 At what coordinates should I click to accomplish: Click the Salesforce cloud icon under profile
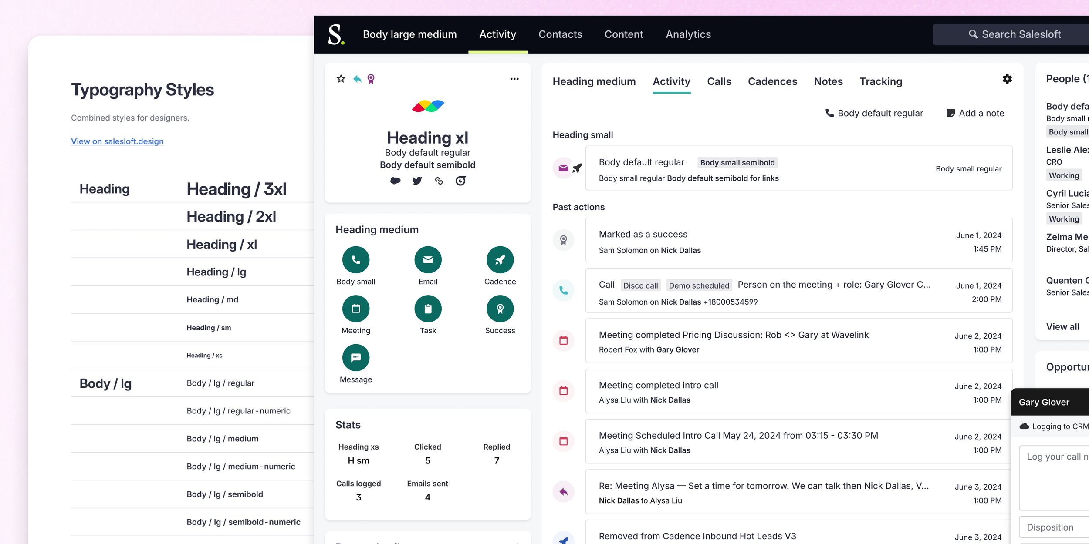395,181
